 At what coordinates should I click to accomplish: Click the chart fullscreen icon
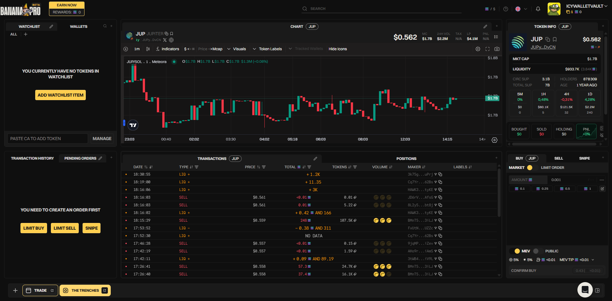(x=487, y=49)
